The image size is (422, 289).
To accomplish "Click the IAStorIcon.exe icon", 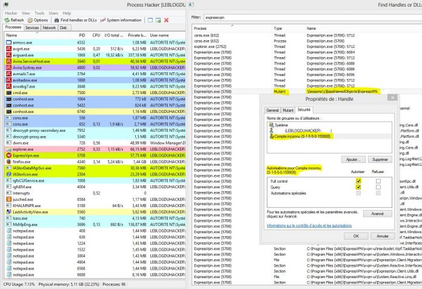I will (8, 174).
